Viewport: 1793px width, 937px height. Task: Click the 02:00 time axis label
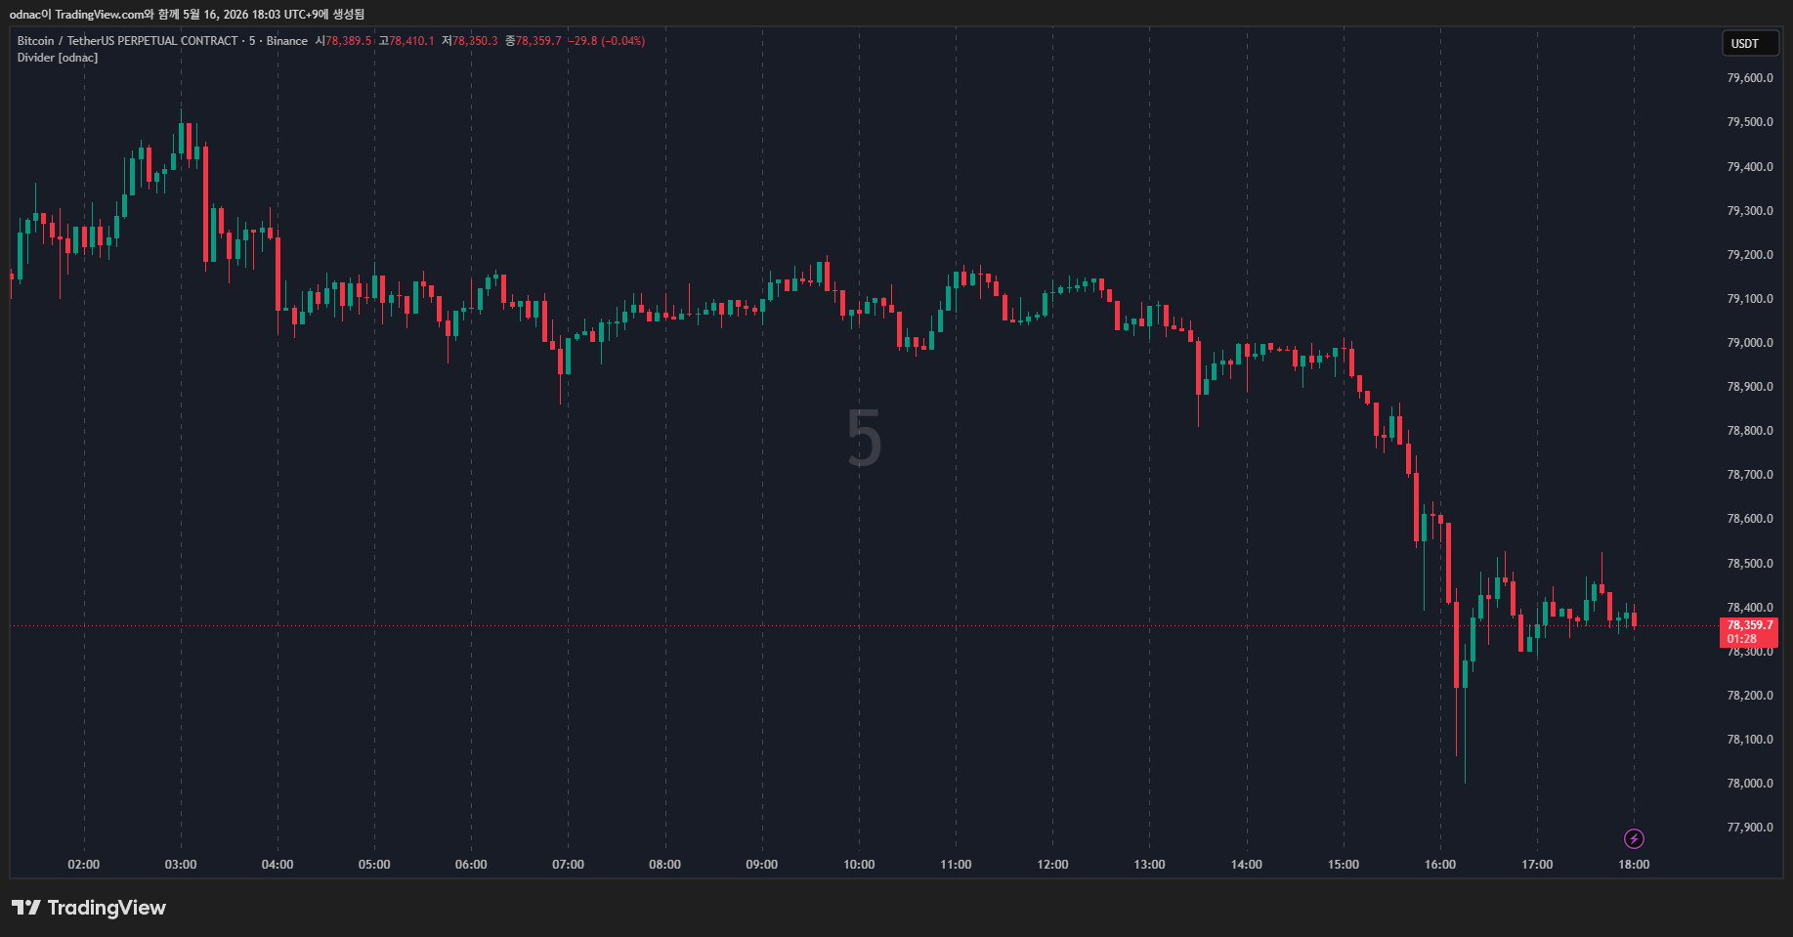[x=84, y=865]
